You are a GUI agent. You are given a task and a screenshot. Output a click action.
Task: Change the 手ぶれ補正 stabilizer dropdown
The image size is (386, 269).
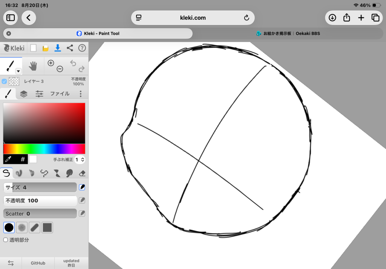(80, 160)
